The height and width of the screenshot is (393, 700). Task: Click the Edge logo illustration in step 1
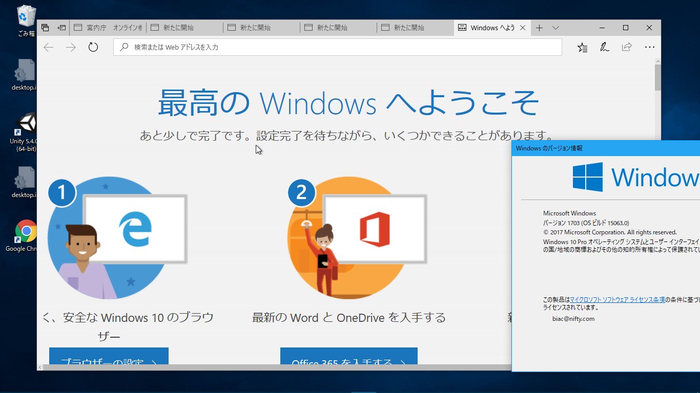[135, 229]
